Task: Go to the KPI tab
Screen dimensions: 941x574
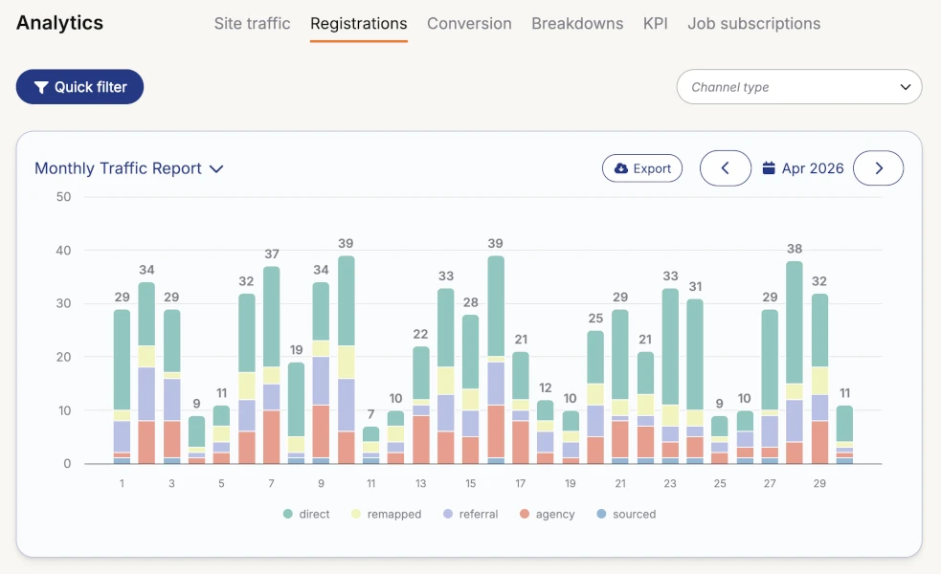Action: (x=656, y=23)
